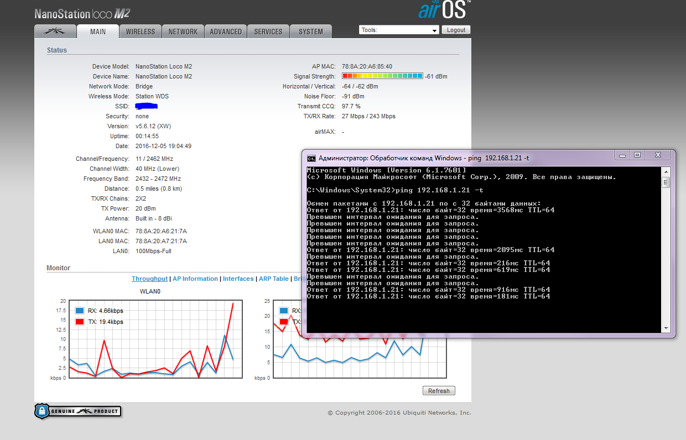
Task: Click the Frequency Band value 2432 - 2472 MHz
Action: [158, 179]
